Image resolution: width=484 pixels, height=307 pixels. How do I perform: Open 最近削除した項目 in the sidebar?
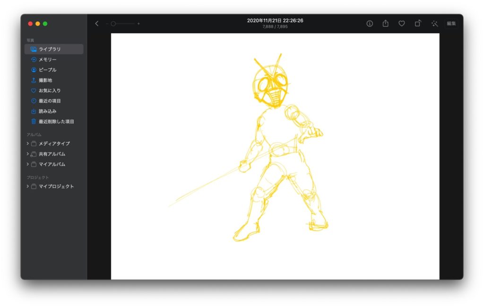54,122
